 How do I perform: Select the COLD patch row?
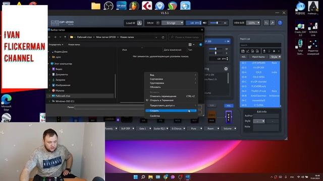pyautogui.click(x=260, y=72)
